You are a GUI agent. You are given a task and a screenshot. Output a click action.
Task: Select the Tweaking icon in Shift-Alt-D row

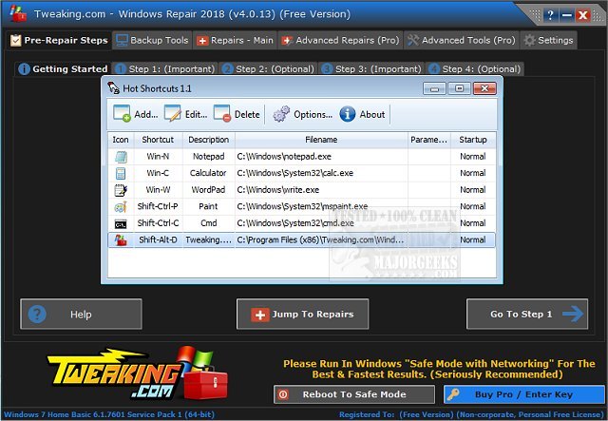click(121, 240)
